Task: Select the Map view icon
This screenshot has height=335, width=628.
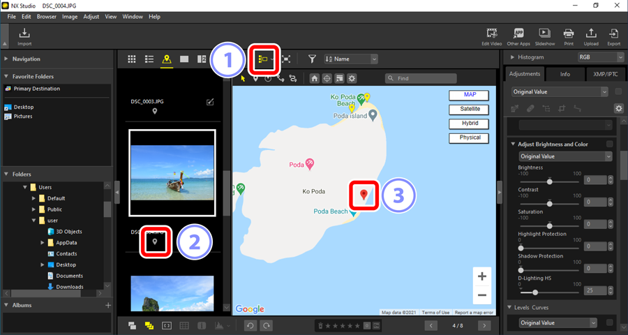Action: click(167, 59)
